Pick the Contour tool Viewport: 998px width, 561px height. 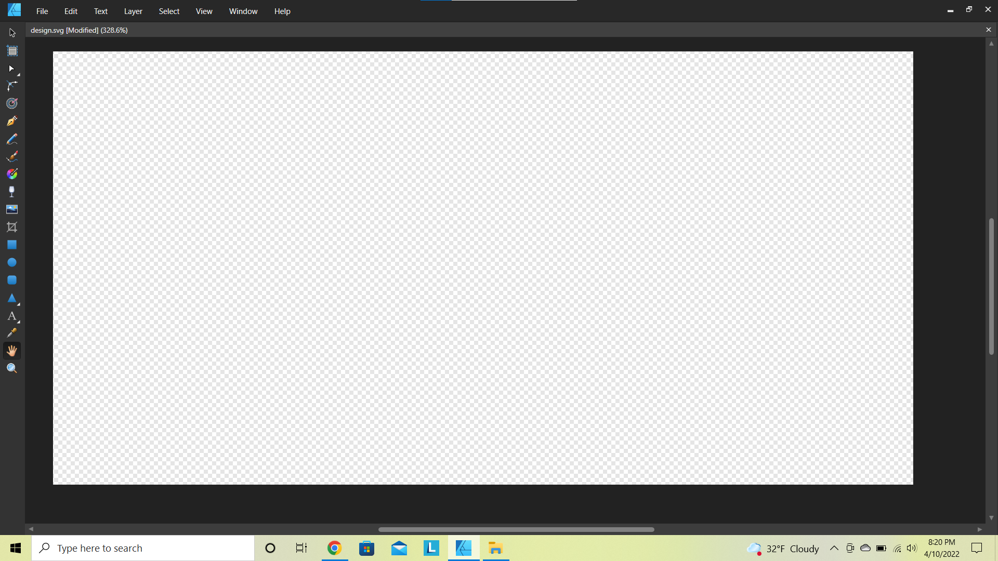click(x=12, y=103)
